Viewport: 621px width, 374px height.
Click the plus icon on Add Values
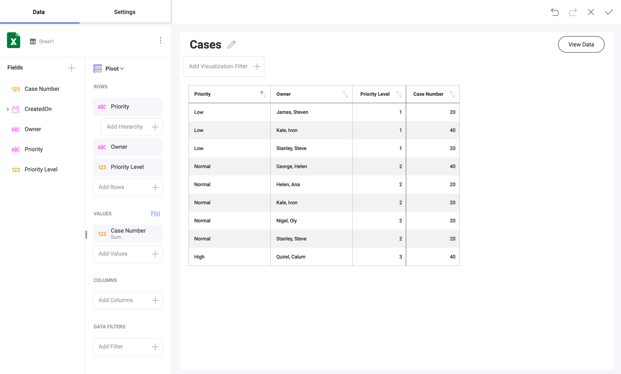click(155, 254)
